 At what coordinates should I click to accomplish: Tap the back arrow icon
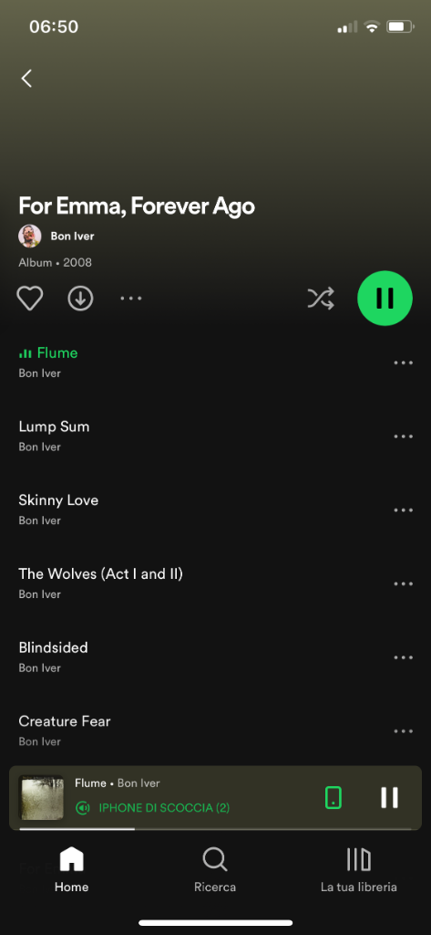coord(26,79)
